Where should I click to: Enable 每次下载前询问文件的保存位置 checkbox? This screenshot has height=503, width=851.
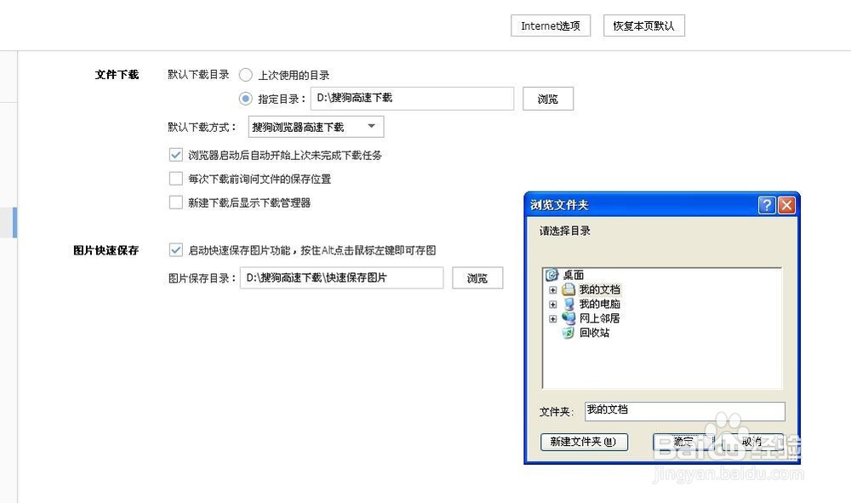176,179
